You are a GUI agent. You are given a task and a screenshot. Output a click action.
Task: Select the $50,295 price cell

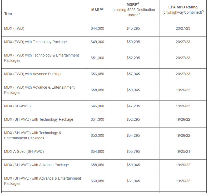[133, 42]
